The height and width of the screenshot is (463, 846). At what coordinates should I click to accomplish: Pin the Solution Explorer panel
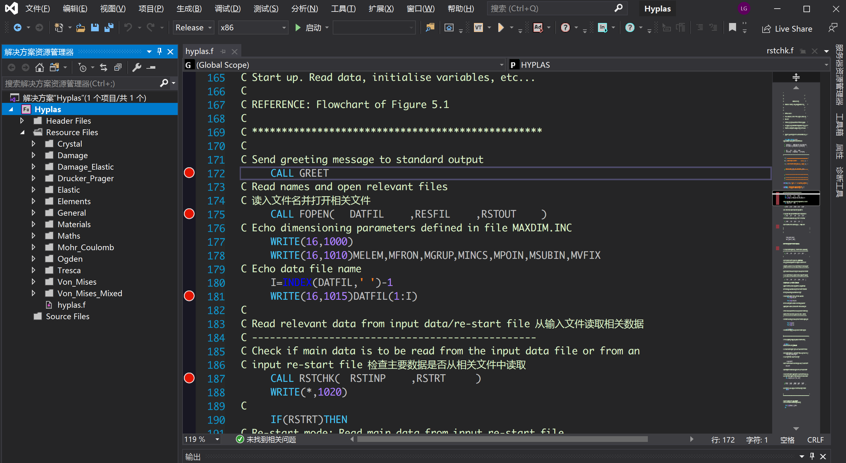159,51
